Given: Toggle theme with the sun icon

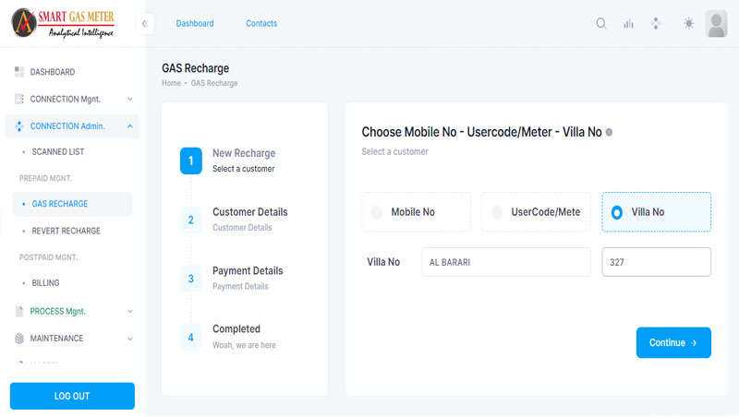Looking at the screenshot, I should coord(688,24).
